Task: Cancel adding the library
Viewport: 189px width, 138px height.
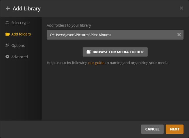Action: [152, 129]
